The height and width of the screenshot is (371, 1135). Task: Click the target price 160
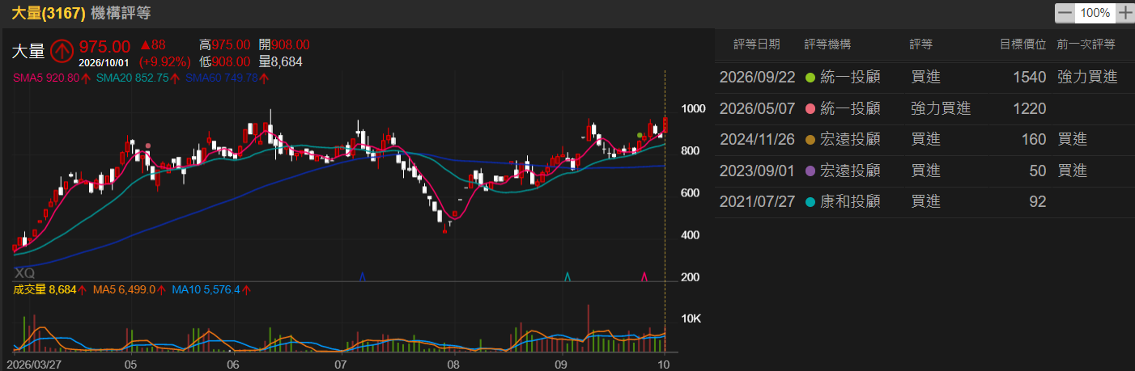coord(1034,140)
